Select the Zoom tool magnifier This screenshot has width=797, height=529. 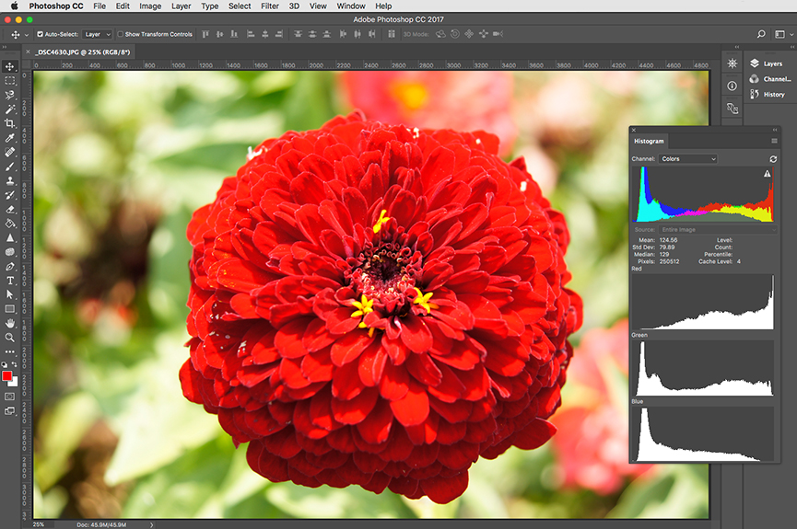pos(10,338)
